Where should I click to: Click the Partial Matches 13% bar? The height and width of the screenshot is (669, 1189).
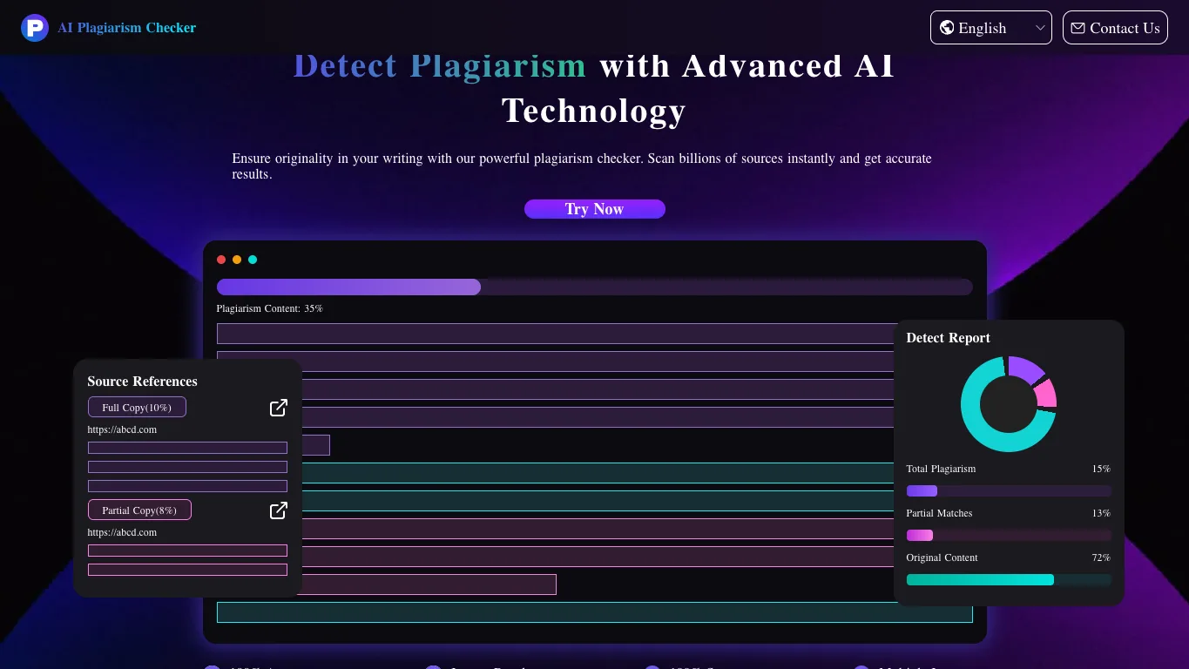point(1009,536)
